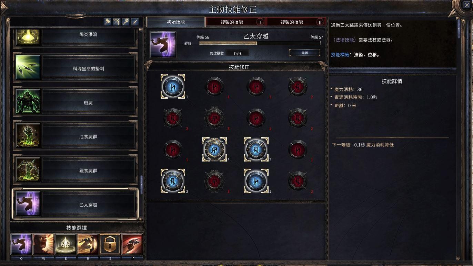Click the 乙太穿越 experience progress bar

tap(260, 43)
